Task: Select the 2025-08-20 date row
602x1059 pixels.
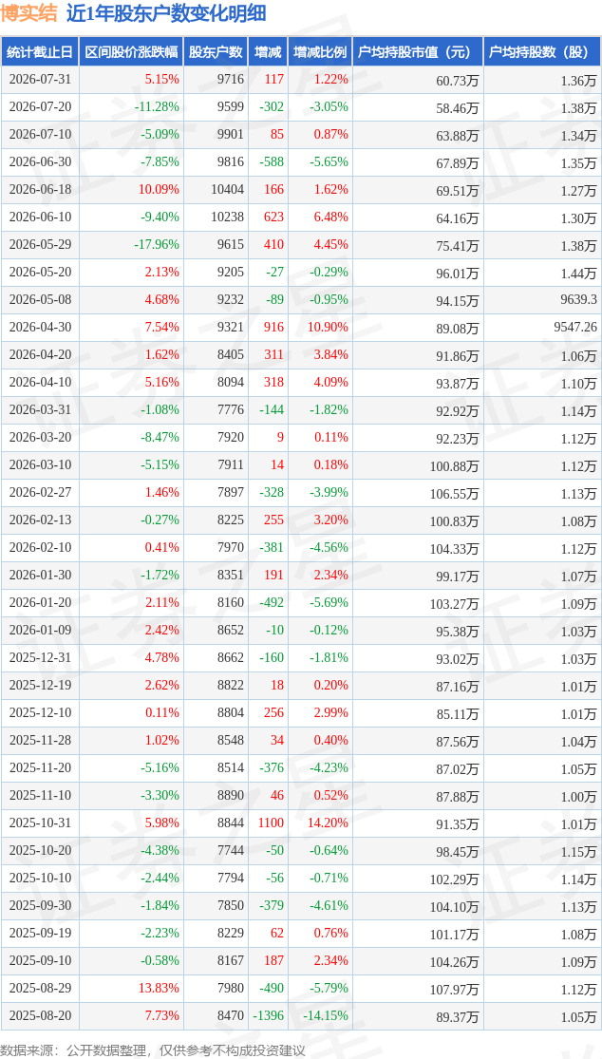Action: pyautogui.click(x=301, y=1015)
